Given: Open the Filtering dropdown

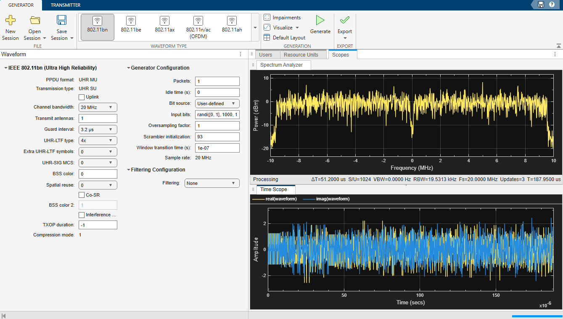Looking at the screenshot, I should pos(212,183).
